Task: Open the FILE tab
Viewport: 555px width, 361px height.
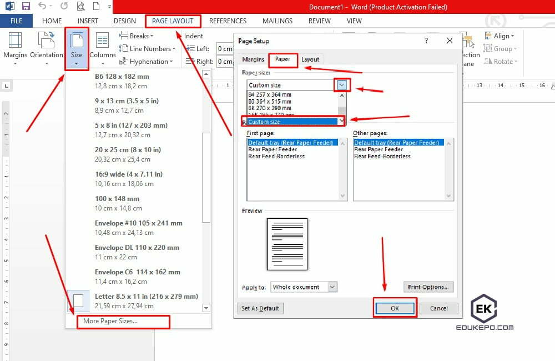Action: click(16, 21)
